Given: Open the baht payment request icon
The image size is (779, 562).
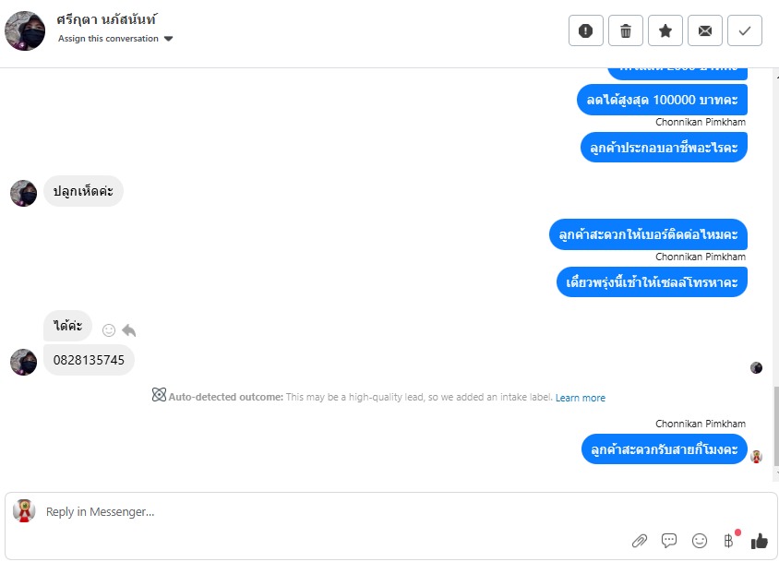Looking at the screenshot, I should pos(729,541).
